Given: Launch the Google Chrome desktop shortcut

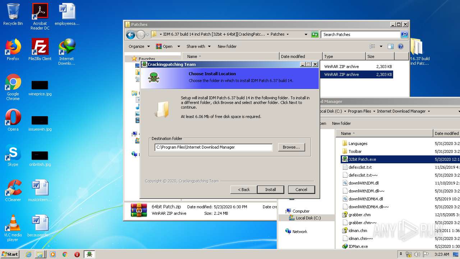Looking at the screenshot, I should [13, 87].
